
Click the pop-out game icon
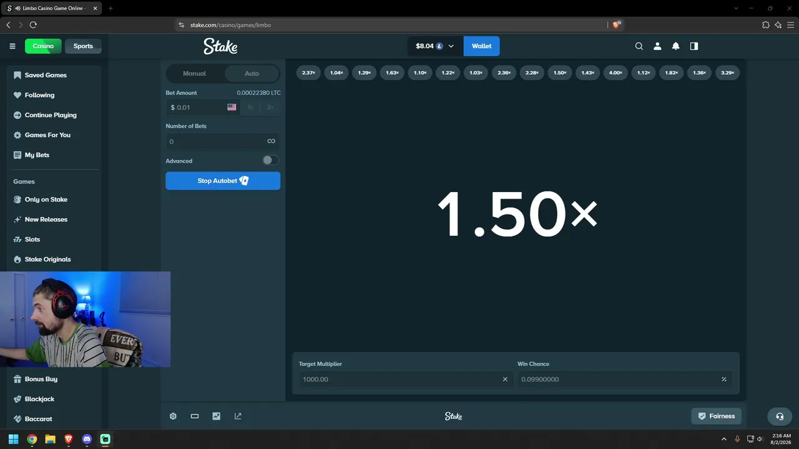pyautogui.click(x=238, y=416)
